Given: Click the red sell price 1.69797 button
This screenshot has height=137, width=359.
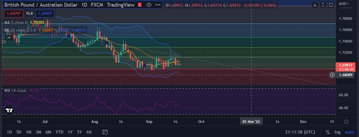Looking at the screenshot, I should tap(14, 13).
